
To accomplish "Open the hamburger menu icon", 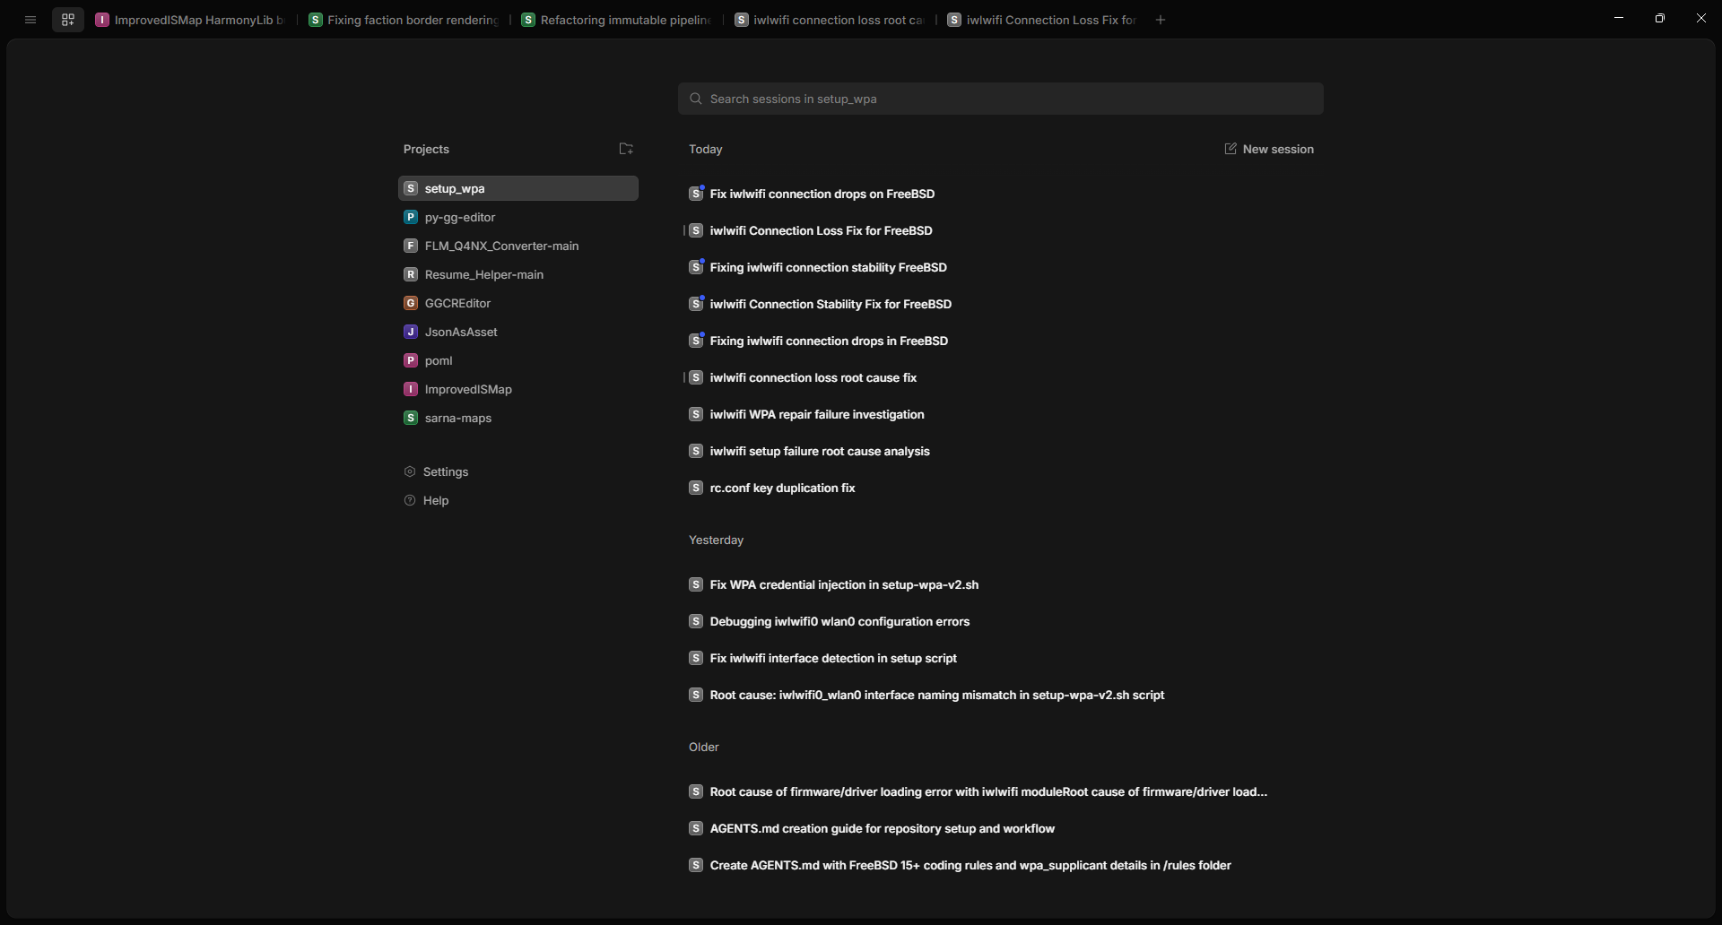I will [30, 20].
